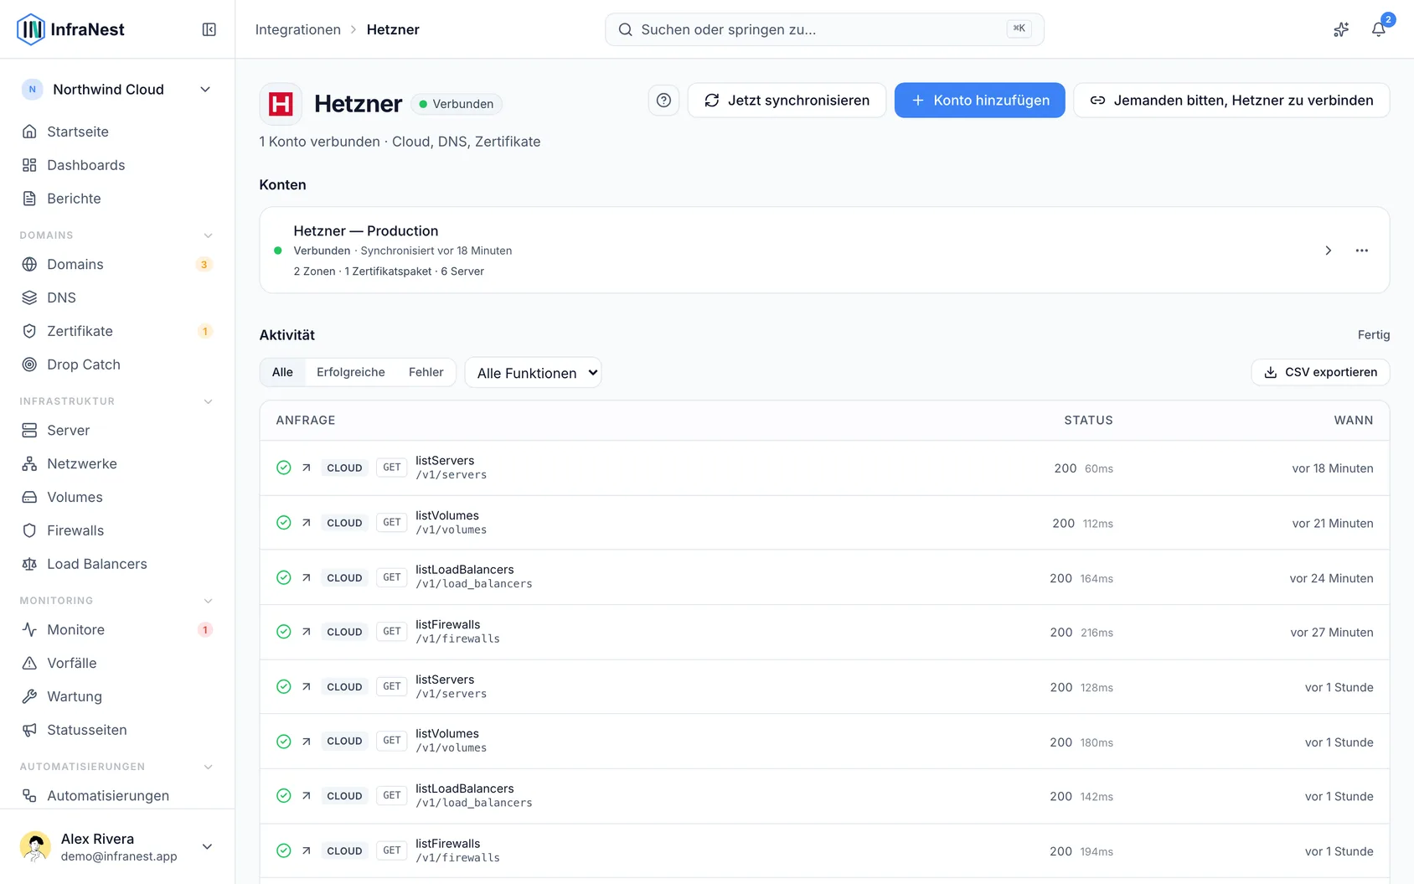
Task: Click Konto hinzufügen button
Action: (979, 101)
